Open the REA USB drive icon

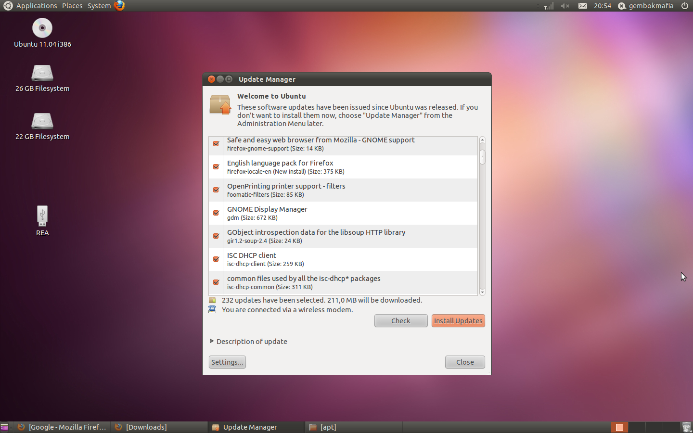(x=42, y=216)
